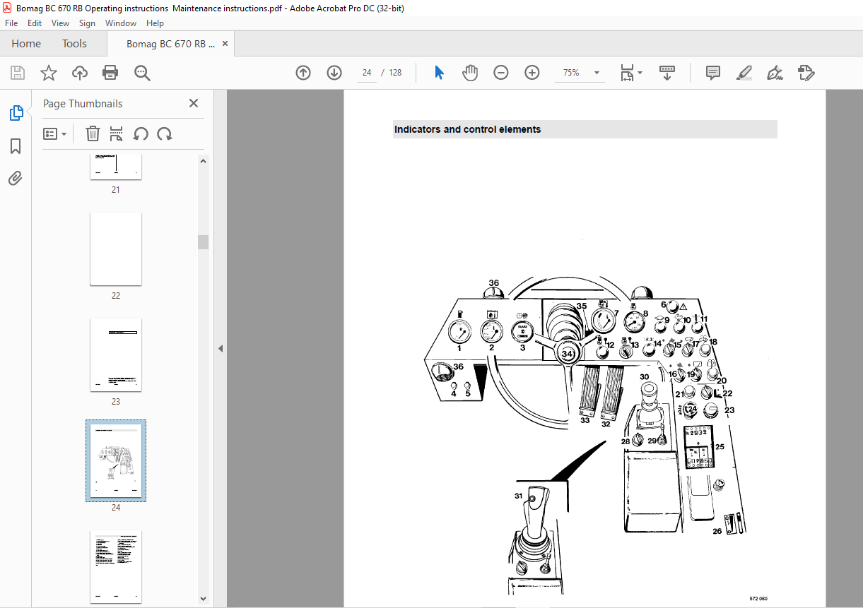The height and width of the screenshot is (608, 863).
Task: Select page 22 thumbnail
Action: click(116, 249)
